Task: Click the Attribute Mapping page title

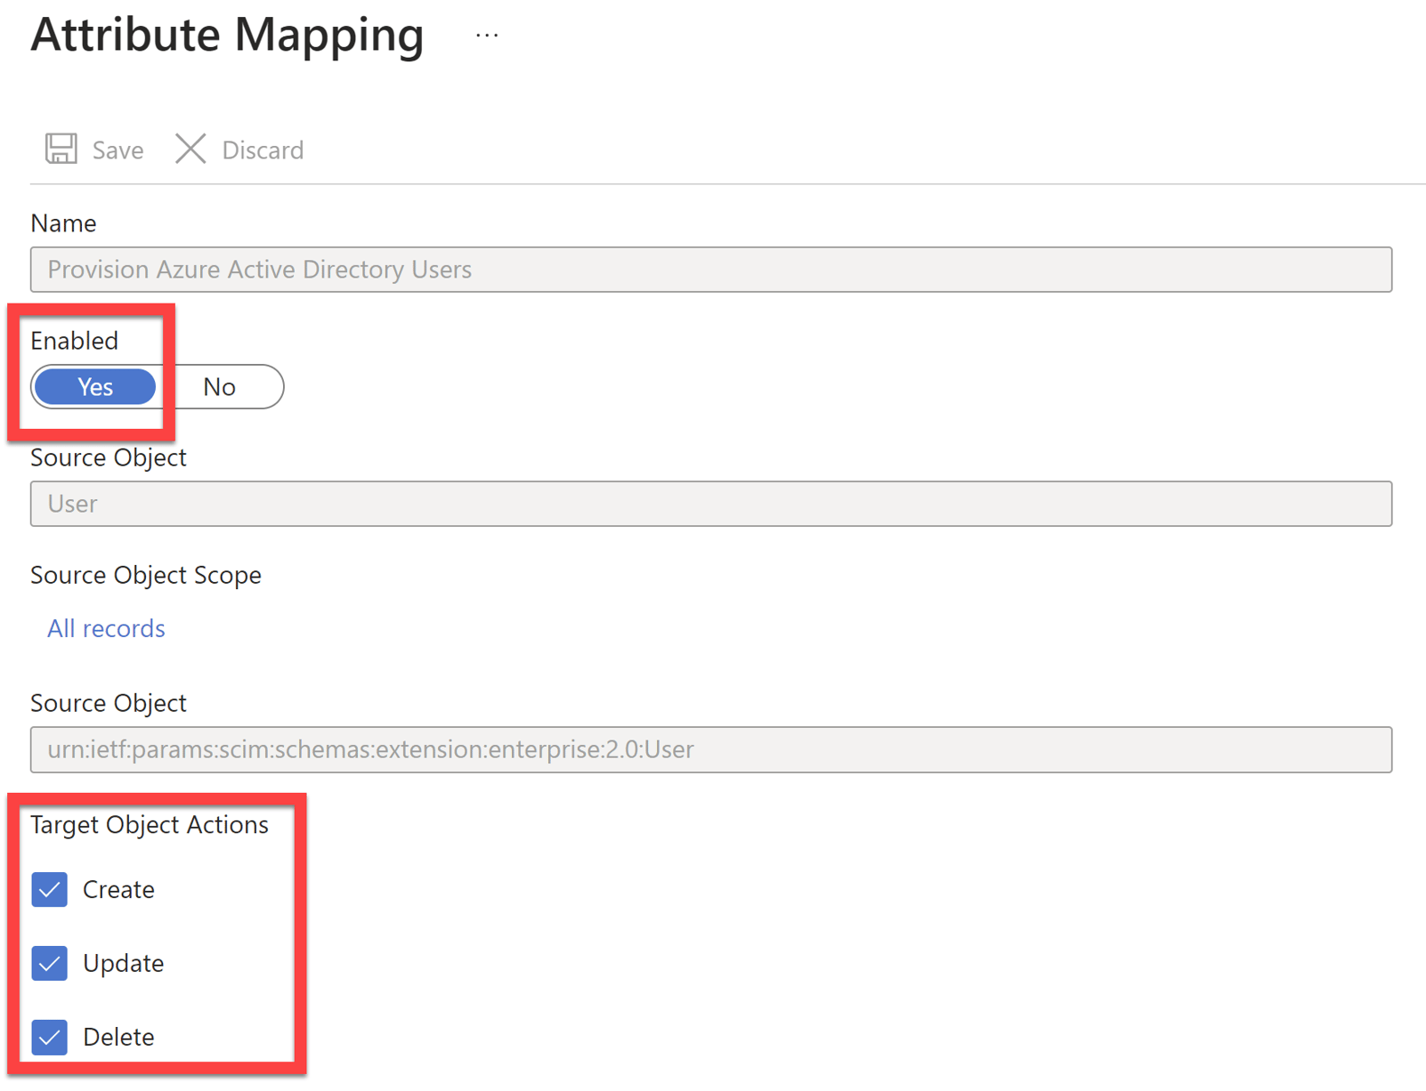Action: coord(227,36)
